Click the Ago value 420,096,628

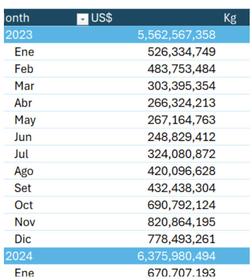[181, 171]
